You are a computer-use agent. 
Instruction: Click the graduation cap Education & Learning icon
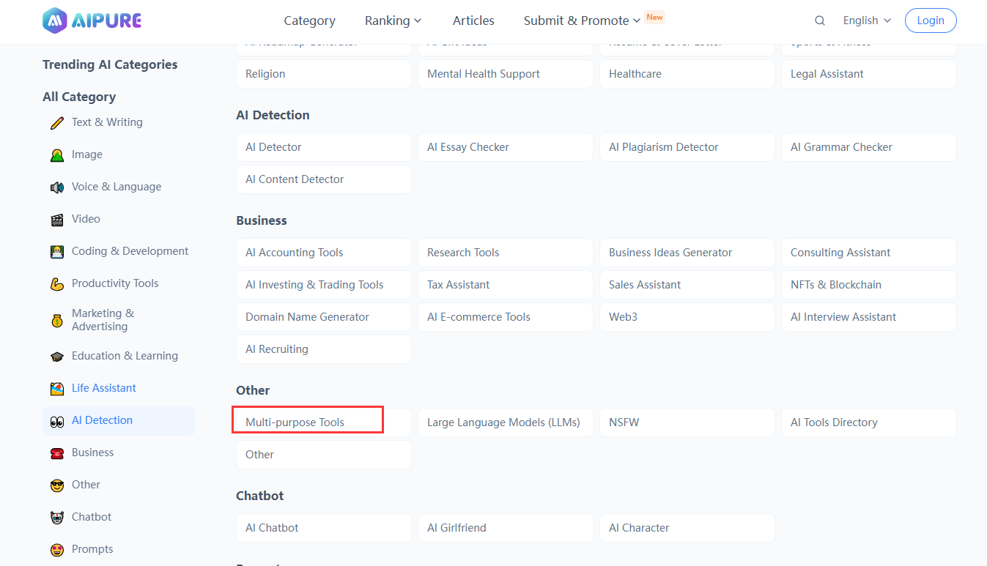pos(57,357)
